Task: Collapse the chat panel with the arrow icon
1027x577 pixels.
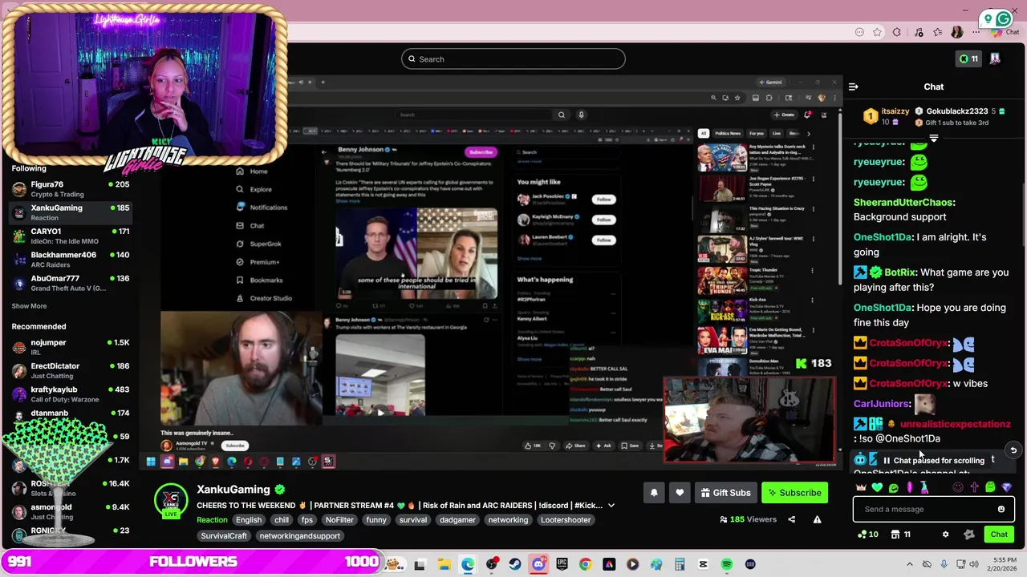Action: click(x=853, y=87)
